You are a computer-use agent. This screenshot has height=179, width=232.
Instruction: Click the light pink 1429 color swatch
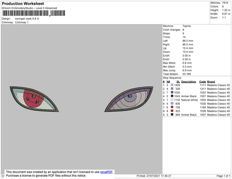click(172, 85)
